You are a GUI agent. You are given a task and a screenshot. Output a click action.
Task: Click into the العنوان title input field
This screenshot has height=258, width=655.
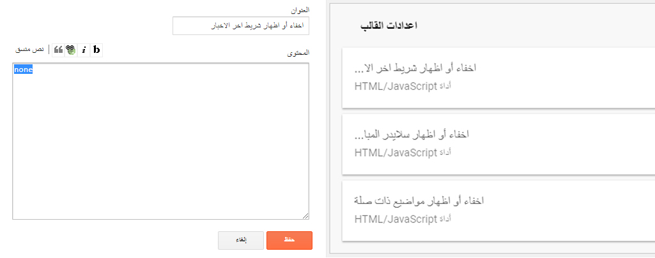241,25
